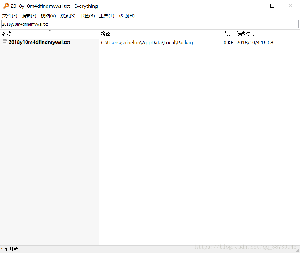Click the 2018/10/4 16:08 modified date
This screenshot has width=300, height=253.
(x=255, y=43)
